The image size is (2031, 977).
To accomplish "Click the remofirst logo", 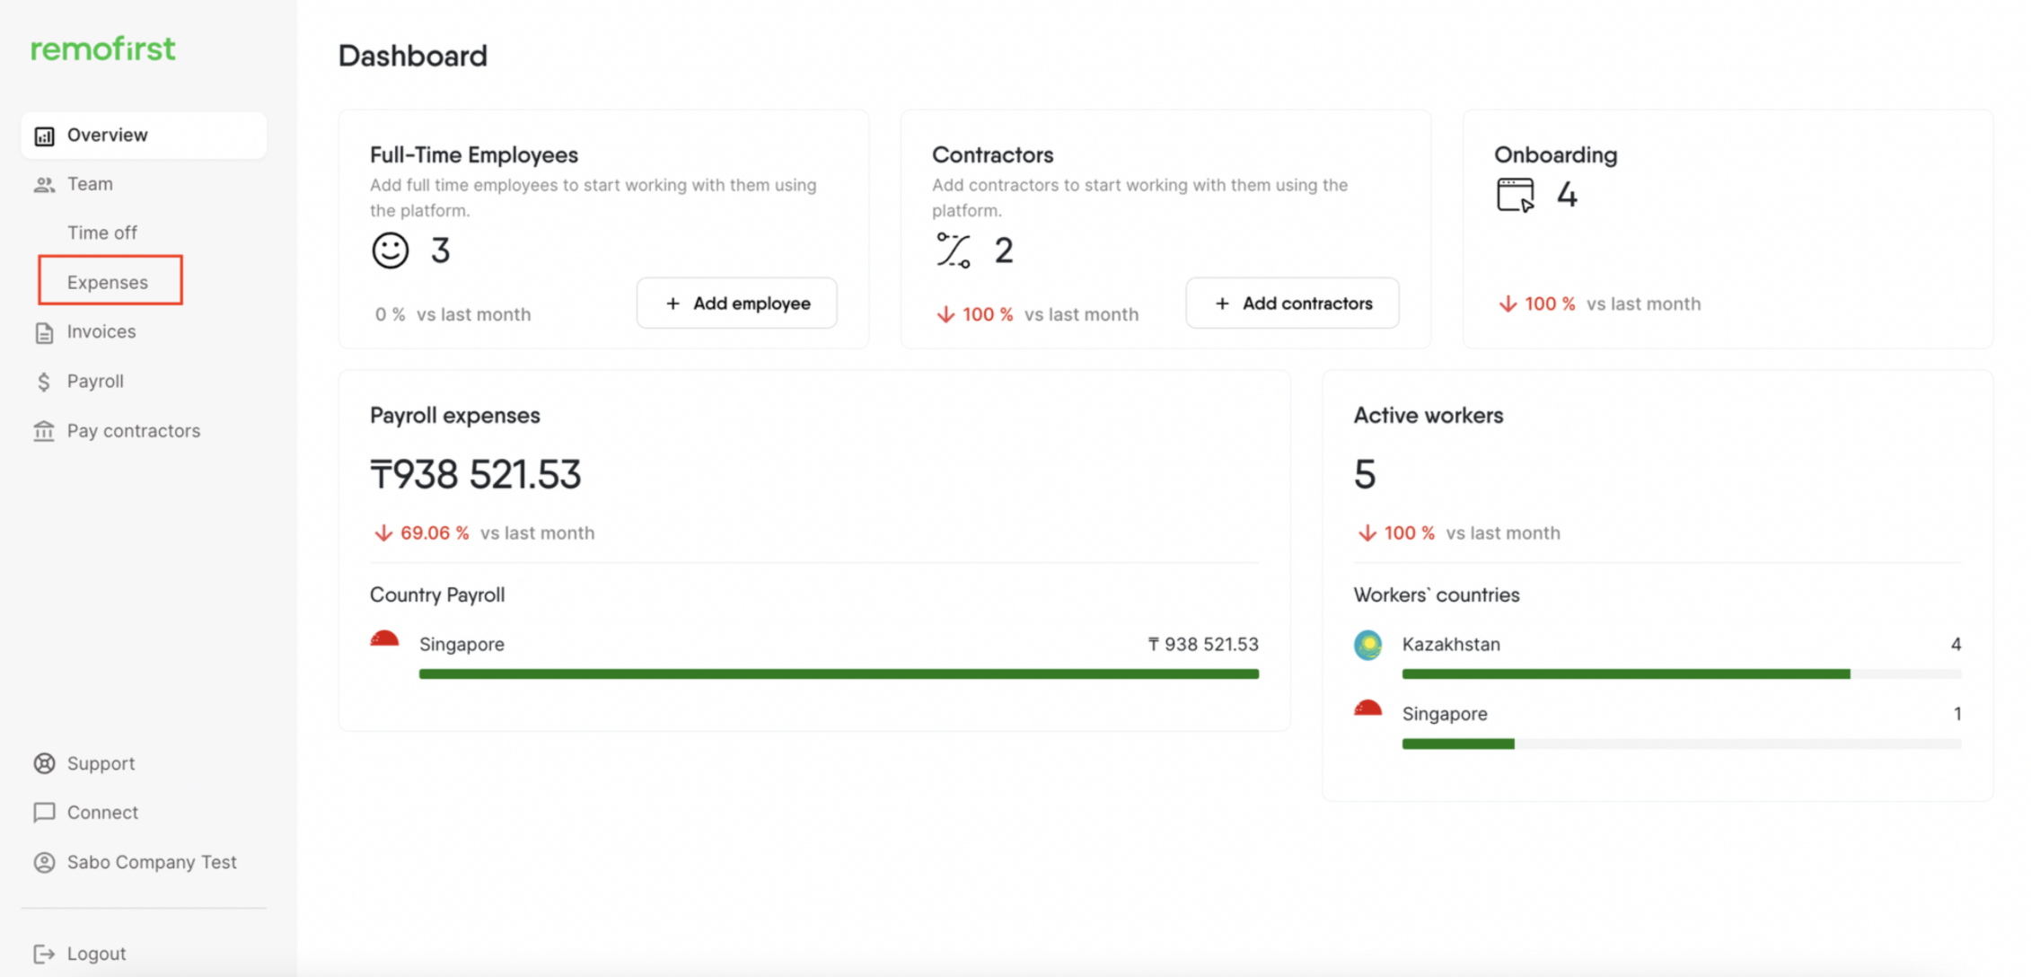I will pos(103,48).
